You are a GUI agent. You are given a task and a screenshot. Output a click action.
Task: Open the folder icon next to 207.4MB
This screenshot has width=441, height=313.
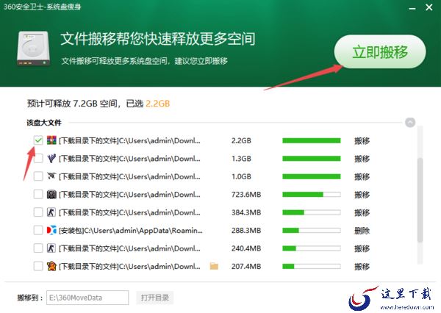click(214, 266)
